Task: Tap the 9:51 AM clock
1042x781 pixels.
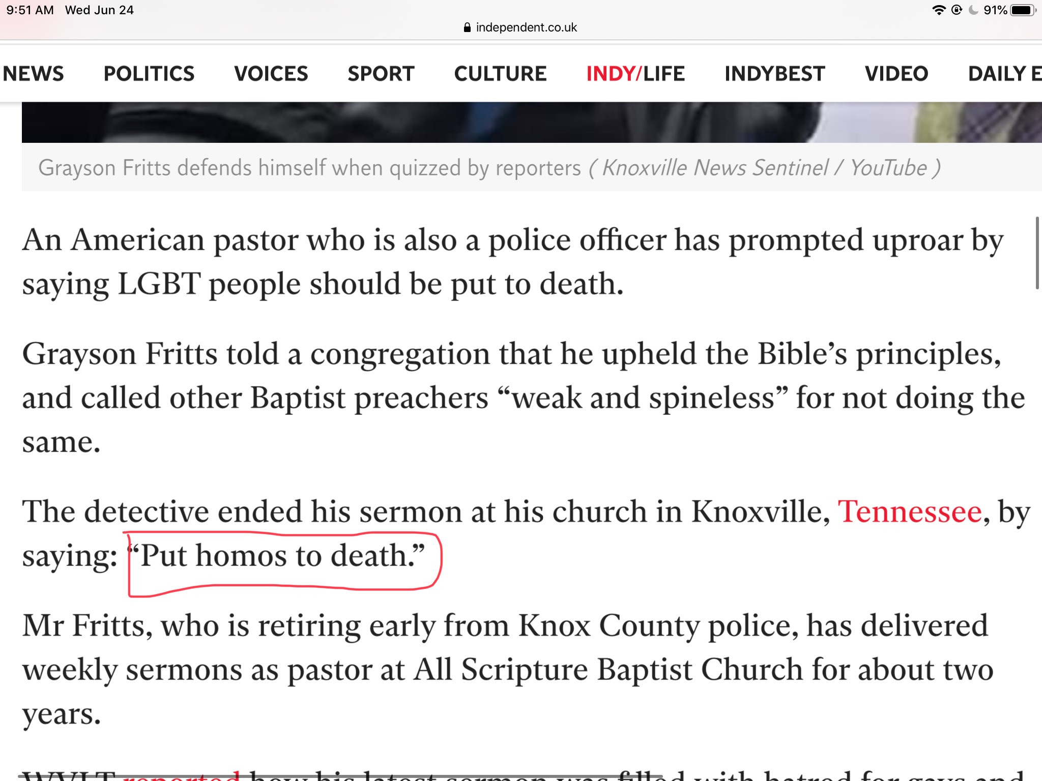Action: tap(30, 10)
